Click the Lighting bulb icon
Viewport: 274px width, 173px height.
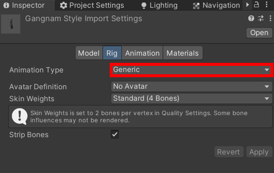point(144,5)
